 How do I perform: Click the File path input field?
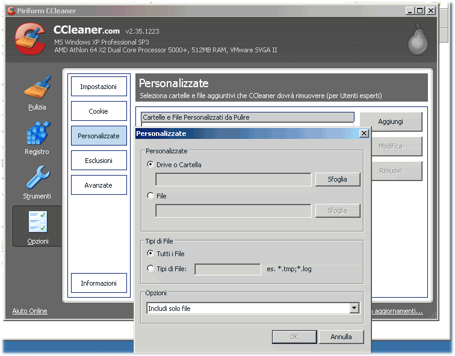234,210
